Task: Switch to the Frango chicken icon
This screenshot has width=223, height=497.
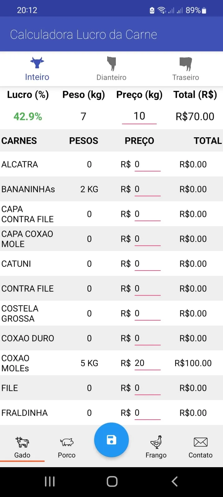Action: point(156,442)
